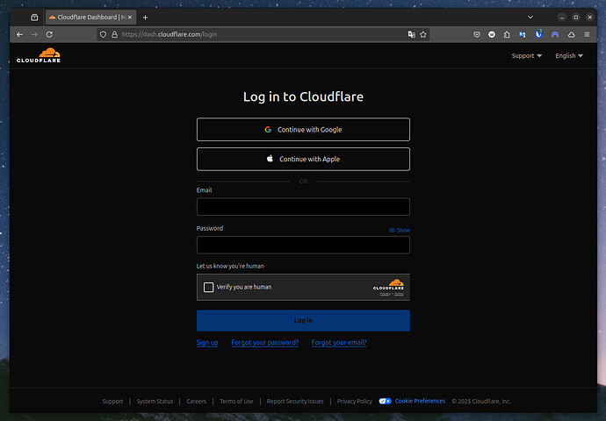Open Cookie Preferences in the footer
Viewport: 606px width, 421px height.
420,401
